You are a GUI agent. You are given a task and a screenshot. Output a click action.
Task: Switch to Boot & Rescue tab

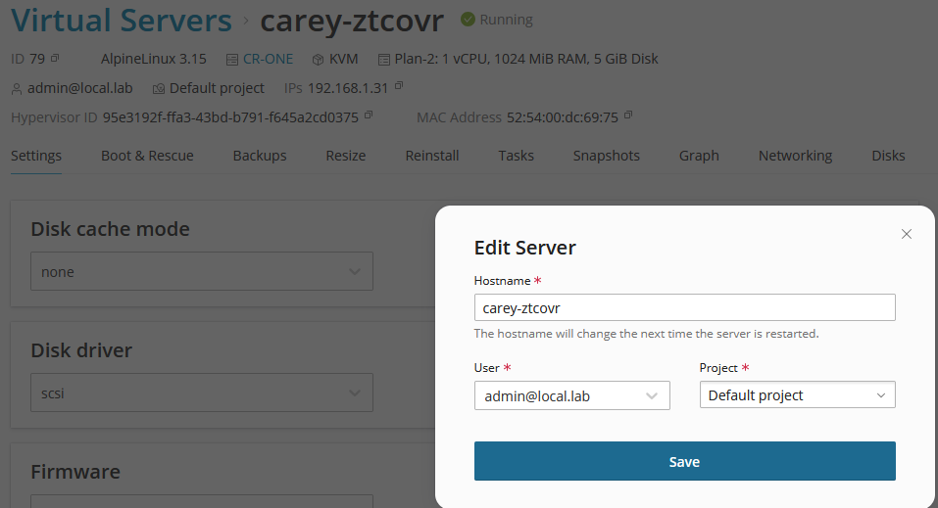pos(147,156)
